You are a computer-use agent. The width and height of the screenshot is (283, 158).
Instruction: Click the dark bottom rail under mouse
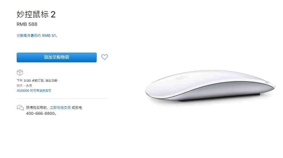(x=219, y=98)
